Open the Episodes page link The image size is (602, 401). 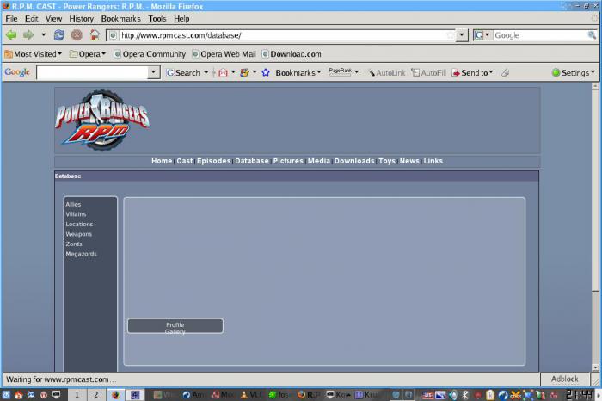click(x=214, y=161)
